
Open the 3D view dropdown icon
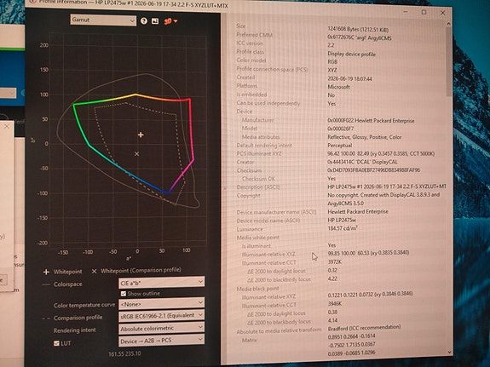(170, 21)
